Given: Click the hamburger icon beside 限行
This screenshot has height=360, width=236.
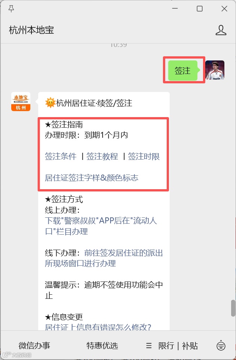Looking at the screenshot, I should pyautogui.click(x=149, y=345).
